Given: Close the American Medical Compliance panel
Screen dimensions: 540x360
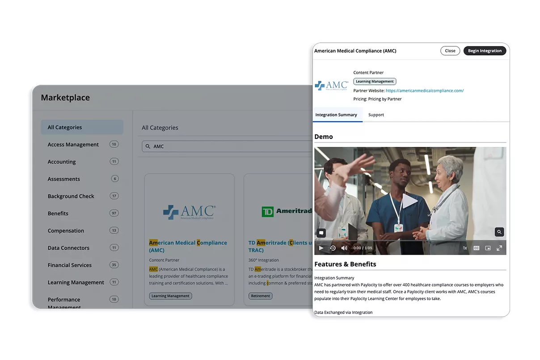Looking at the screenshot, I should (x=450, y=51).
